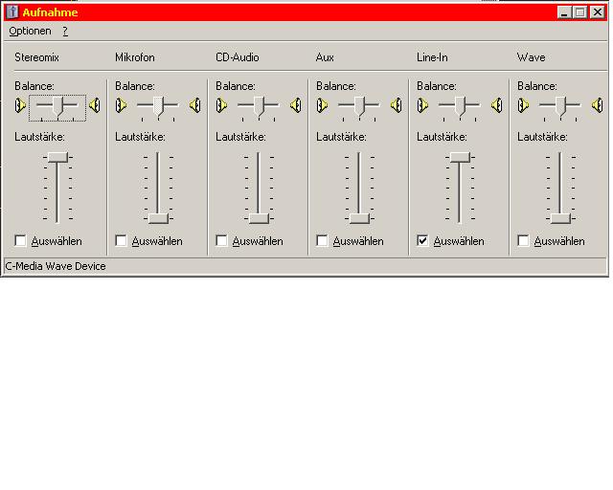This screenshot has height=490, width=613.
Task: Enable the Auswählen checkbox for Stereomix
Action: (x=21, y=241)
